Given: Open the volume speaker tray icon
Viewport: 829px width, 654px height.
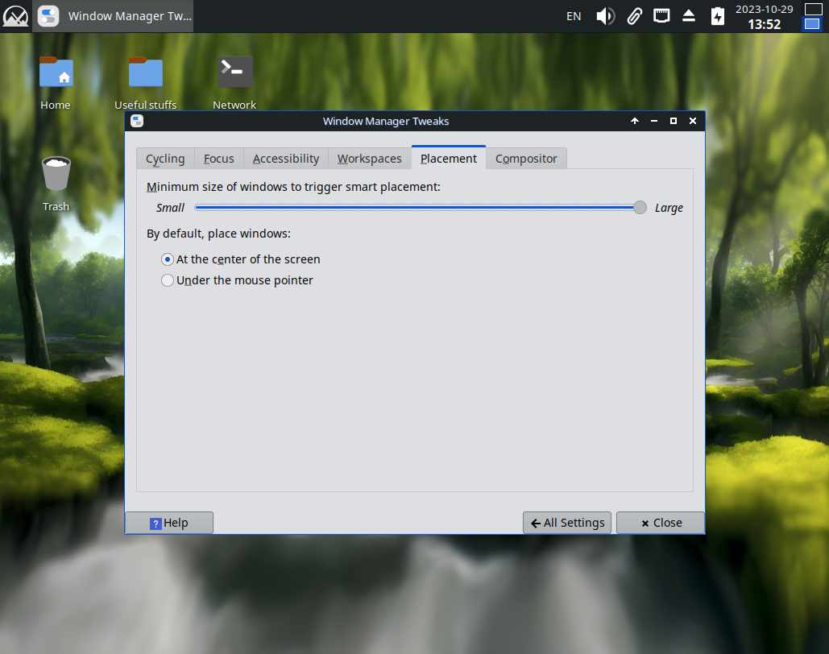Looking at the screenshot, I should pos(605,16).
